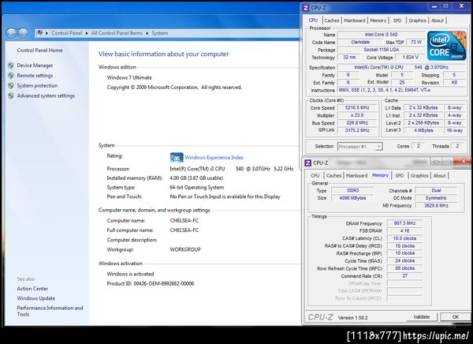This screenshot has width=473, height=344.
Task: Switch to CPU tab in lower CPU-Z window
Action: click(315, 176)
